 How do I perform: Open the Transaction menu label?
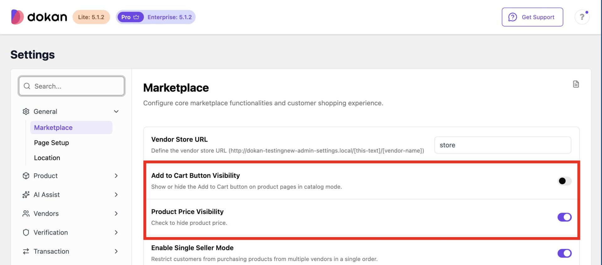51,251
